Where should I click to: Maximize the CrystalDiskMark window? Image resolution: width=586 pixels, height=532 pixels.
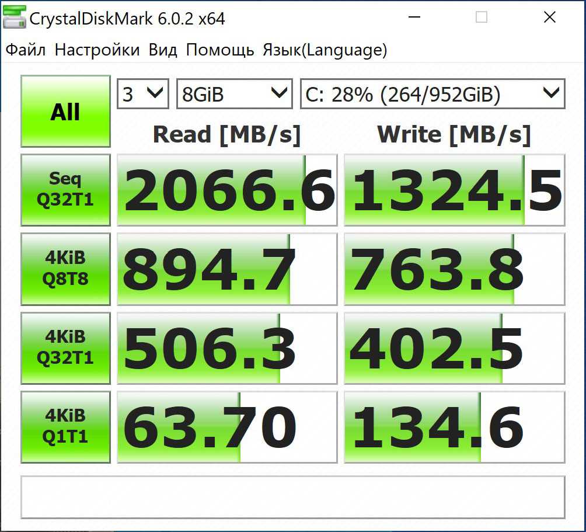[x=482, y=18]
